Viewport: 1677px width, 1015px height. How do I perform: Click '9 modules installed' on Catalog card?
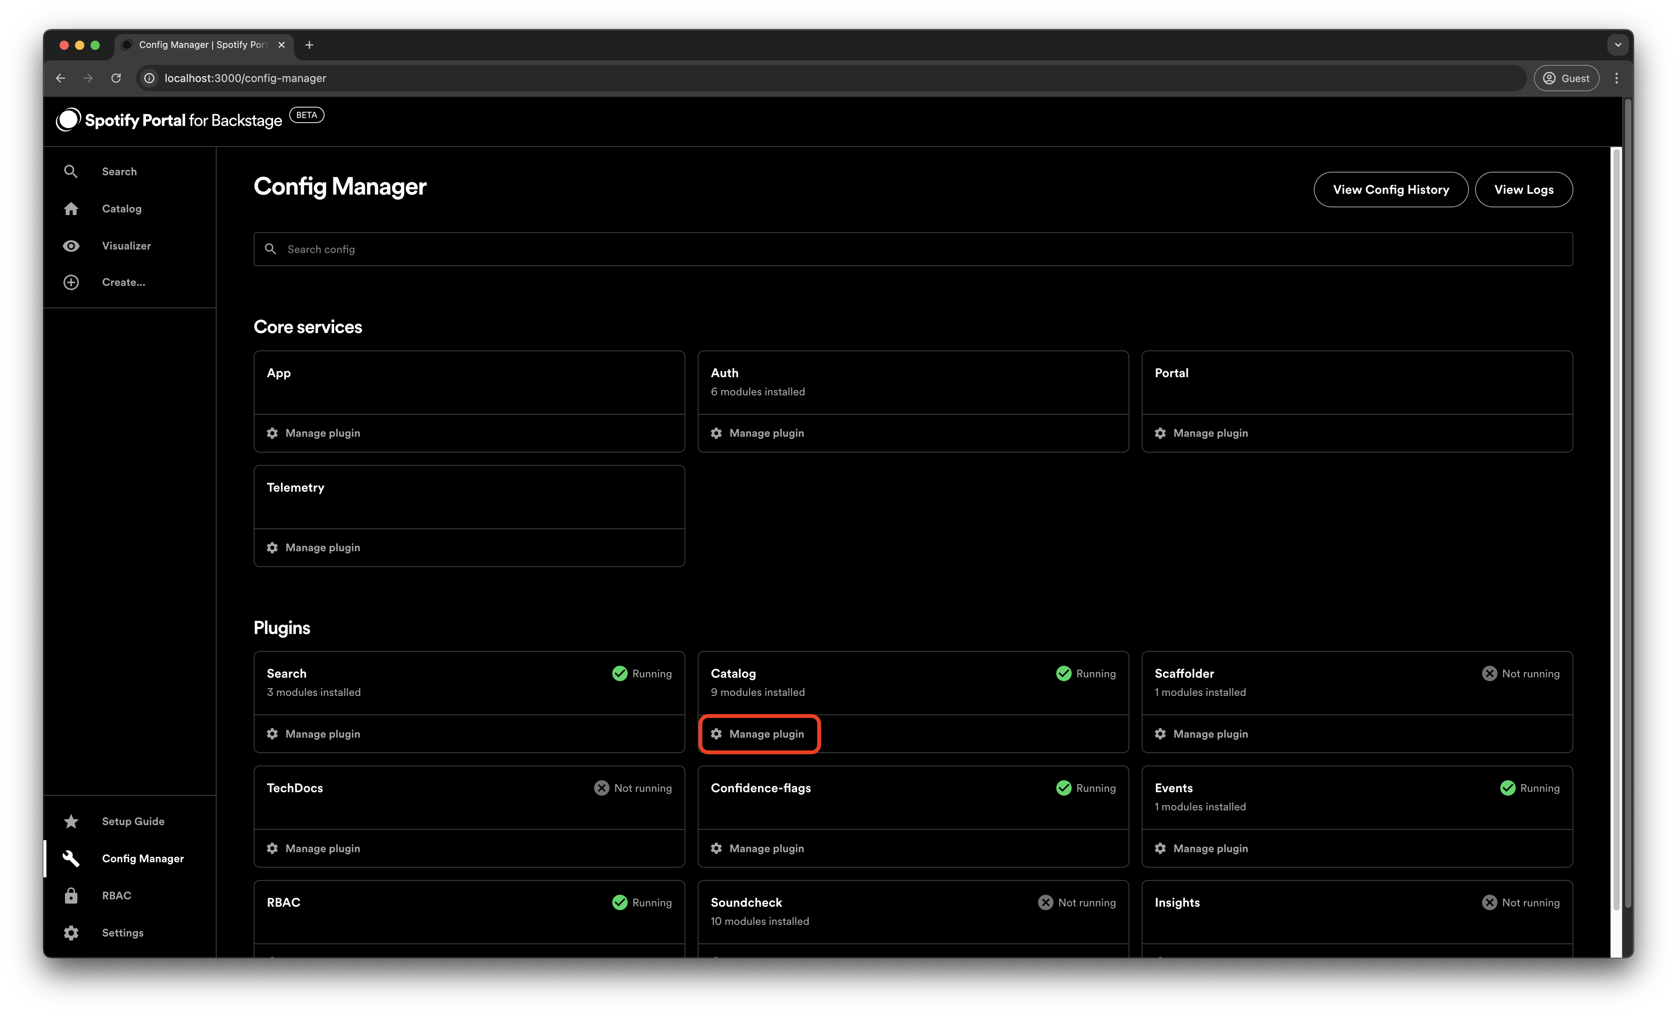click(x=758, y=692)
